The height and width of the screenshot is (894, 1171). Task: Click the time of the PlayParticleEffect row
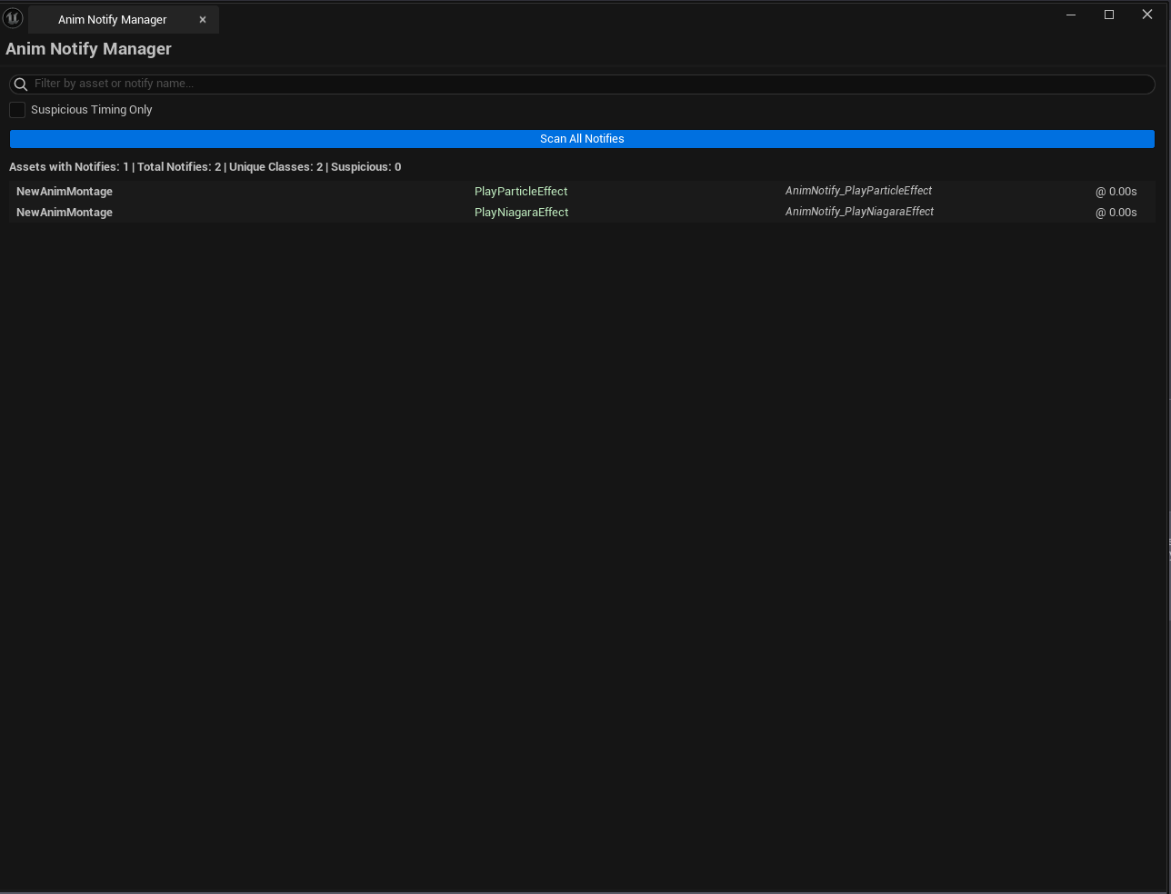coord(1116,192)
